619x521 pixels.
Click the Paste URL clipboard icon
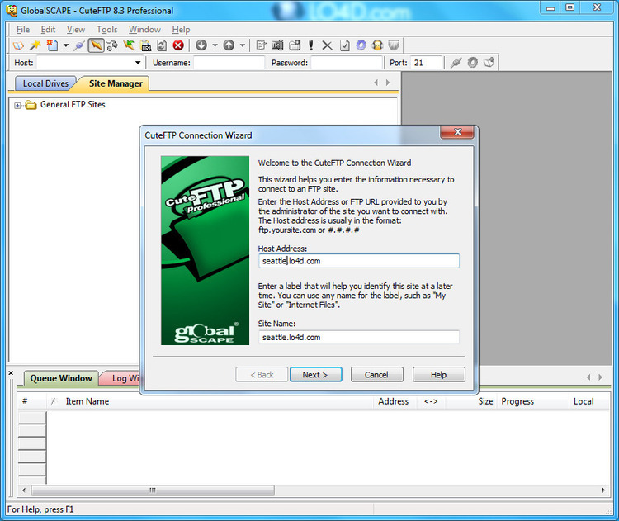[145, 45]
